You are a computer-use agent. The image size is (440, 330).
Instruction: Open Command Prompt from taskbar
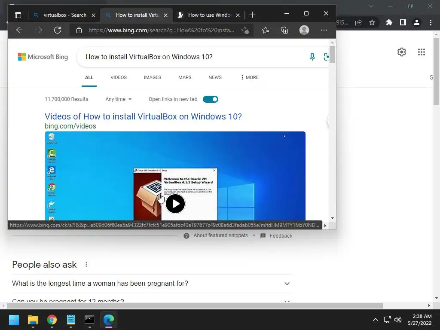[x=89, y=319]
